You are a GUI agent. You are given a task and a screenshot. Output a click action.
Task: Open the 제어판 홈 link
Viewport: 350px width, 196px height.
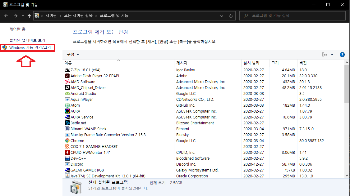(17, 29)
